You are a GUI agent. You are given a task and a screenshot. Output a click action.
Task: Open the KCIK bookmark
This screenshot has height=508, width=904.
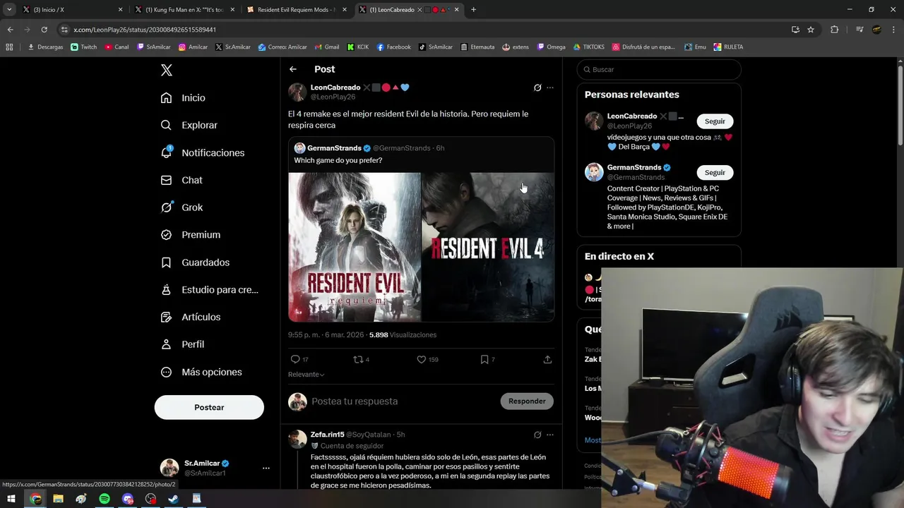click(358, 47)
